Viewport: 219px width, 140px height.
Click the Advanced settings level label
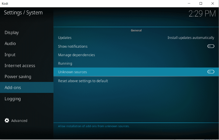(x=19, y=121)
